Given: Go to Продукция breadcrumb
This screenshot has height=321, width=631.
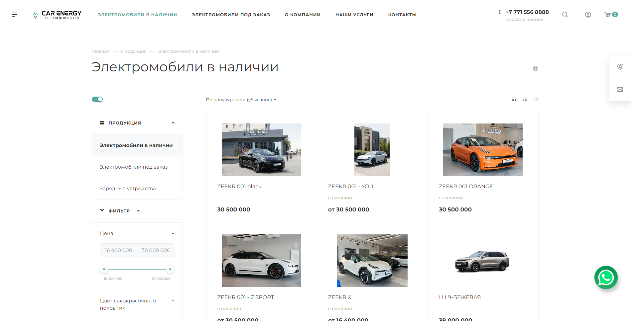Looking at the screenshot, I should 134,51.
